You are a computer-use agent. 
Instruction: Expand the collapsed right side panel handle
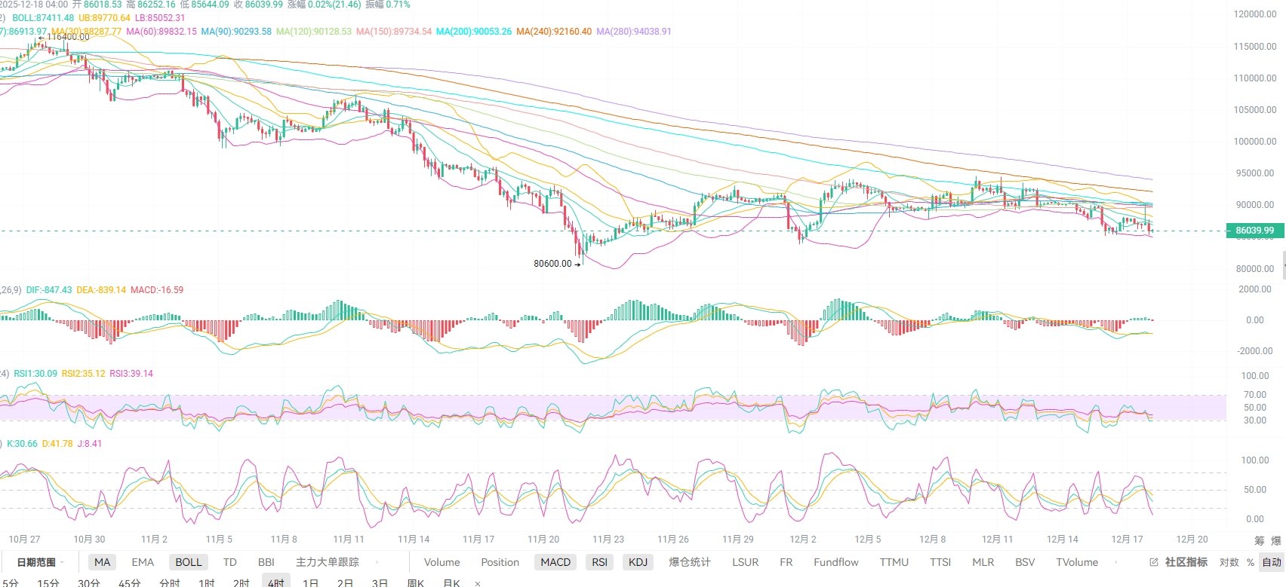[x=1283, y=266]
